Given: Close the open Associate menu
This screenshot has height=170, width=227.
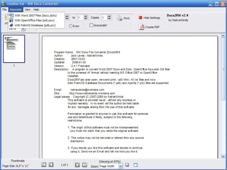Looking at the screenshot, I should (16, 10).
